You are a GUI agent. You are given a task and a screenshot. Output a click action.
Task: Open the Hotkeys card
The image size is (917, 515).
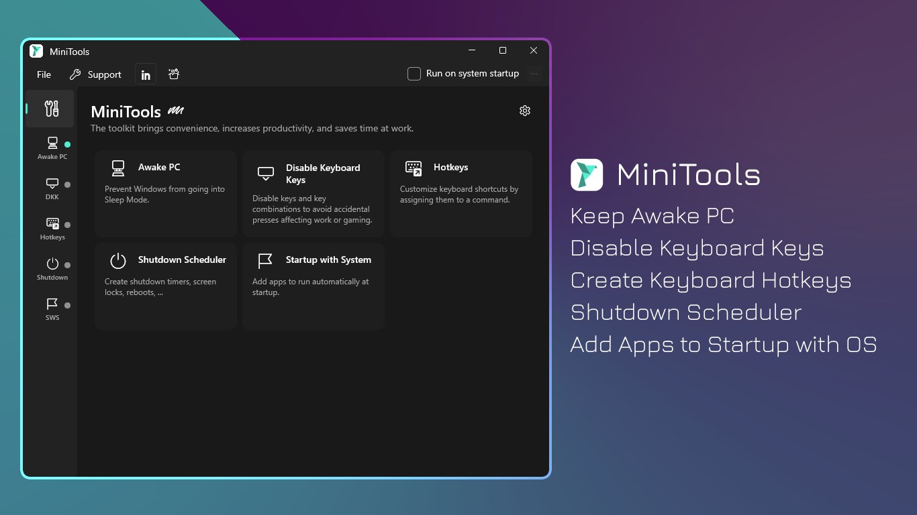[x=461, y=193]
